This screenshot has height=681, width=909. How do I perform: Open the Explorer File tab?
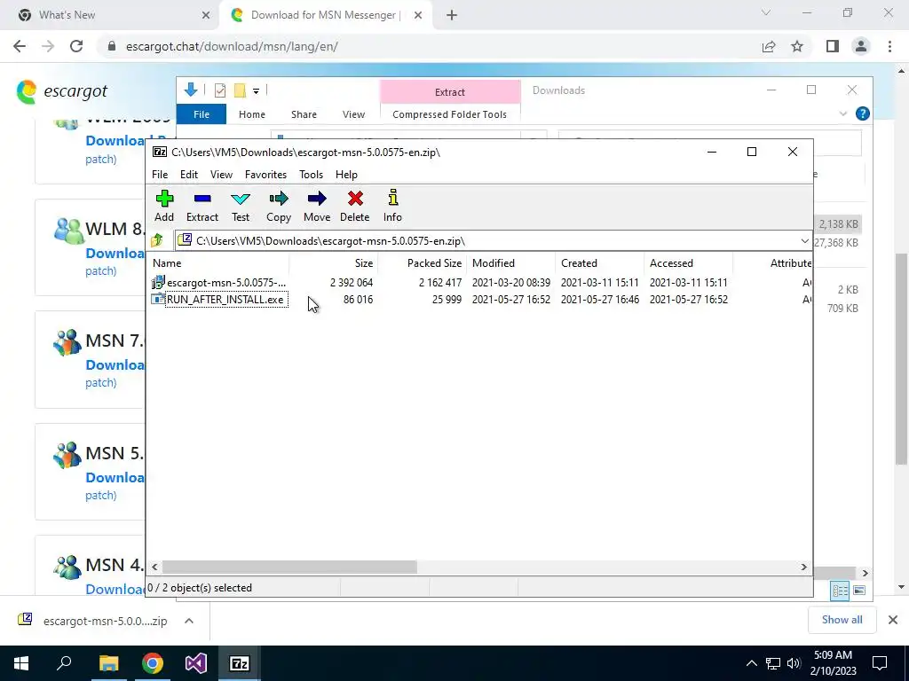pos(202,114)
